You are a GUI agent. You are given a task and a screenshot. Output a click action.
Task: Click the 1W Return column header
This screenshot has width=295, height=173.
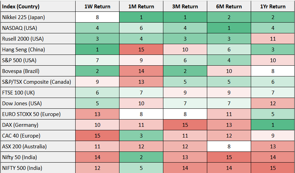tap(97, 7)
